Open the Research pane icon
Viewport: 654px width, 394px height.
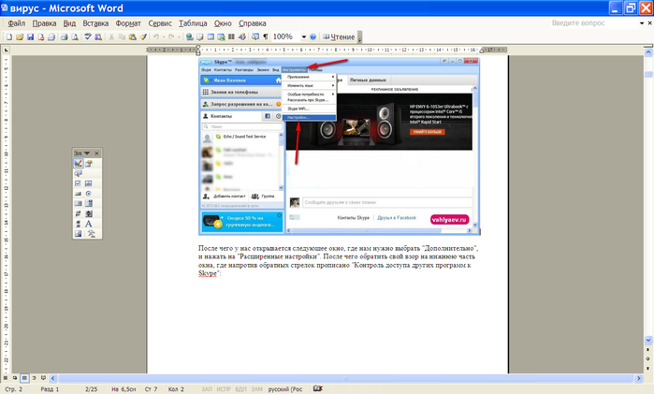[98, 37]
